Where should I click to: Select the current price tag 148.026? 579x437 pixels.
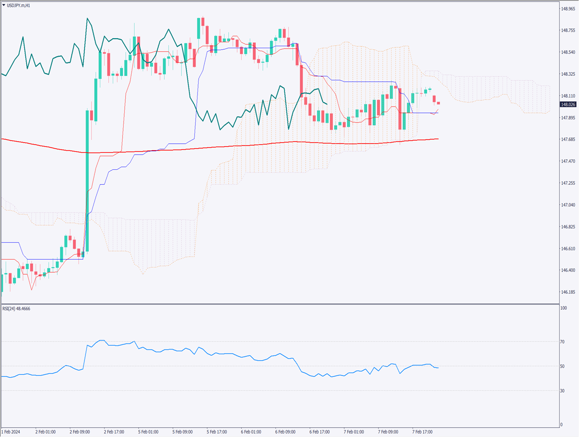coord(568,104)
